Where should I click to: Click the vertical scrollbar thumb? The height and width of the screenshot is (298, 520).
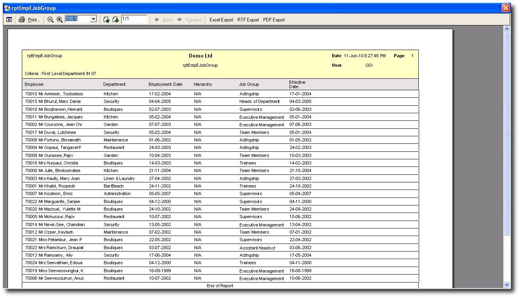coord(507,134)
